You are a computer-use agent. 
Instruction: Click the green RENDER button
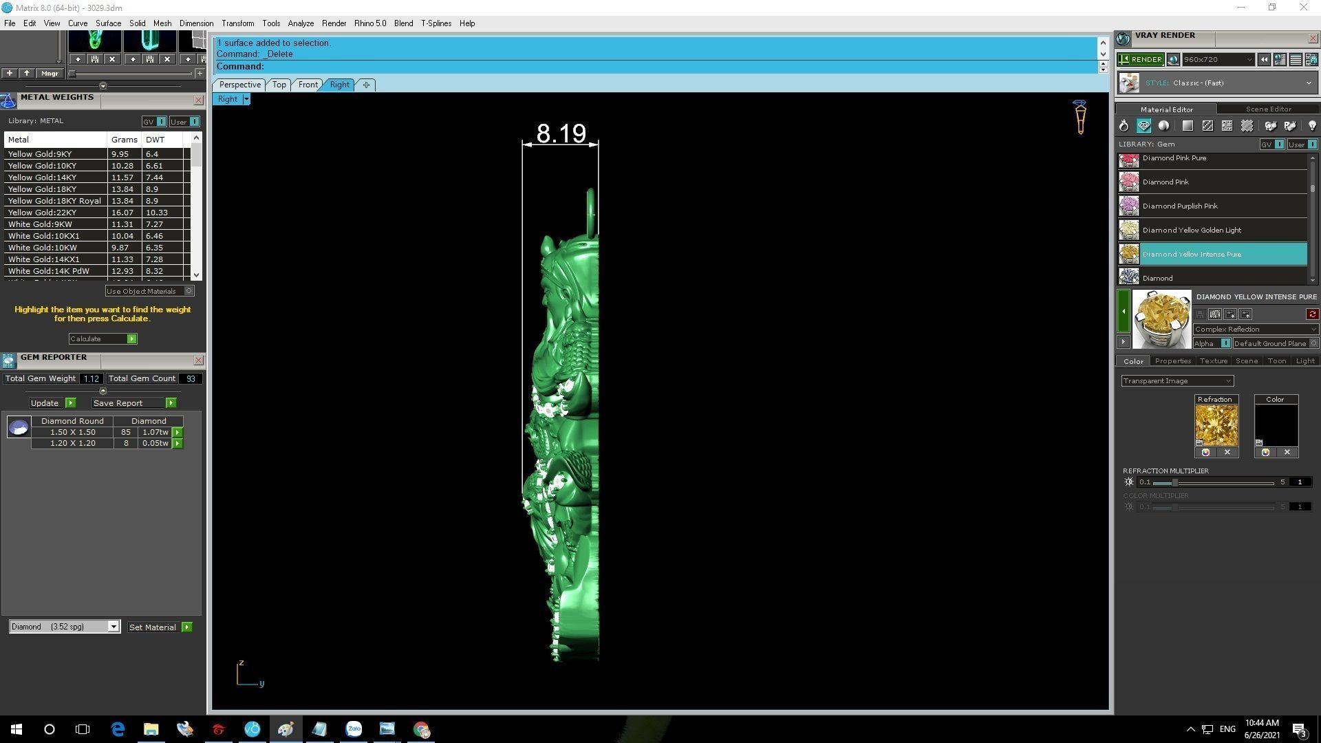point(1140,60)
